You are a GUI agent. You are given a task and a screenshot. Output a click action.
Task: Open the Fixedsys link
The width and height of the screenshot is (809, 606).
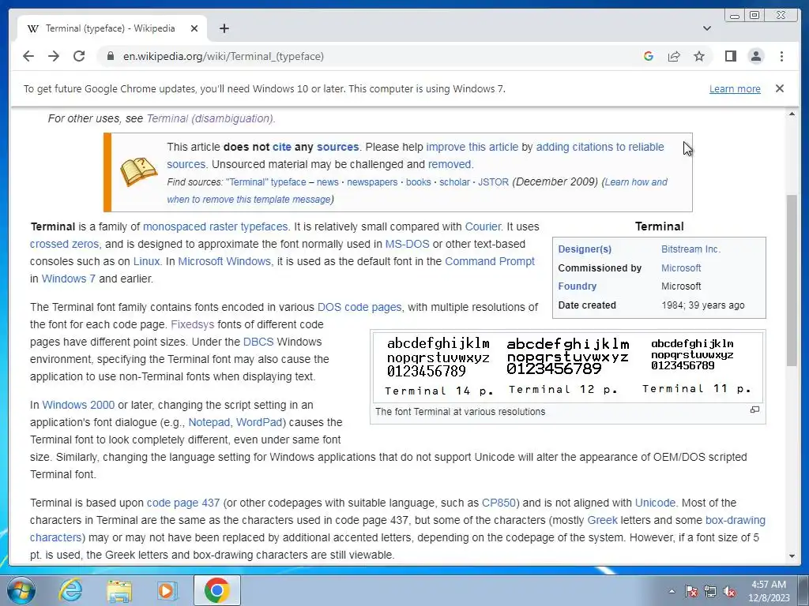[x=193, y=324]
